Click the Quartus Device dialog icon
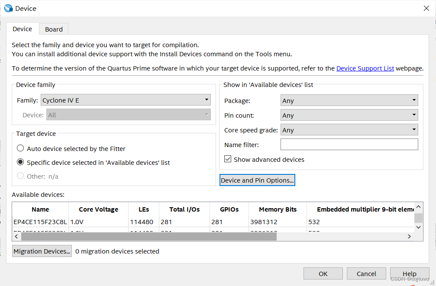Image resolution: width=436 pixels, height=286 pixels. (x=8, y=8)
